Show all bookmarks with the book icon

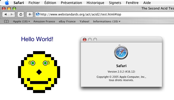[6, 21]
